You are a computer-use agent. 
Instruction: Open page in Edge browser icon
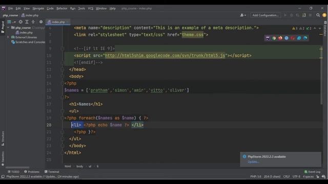(x=305, y=38)
